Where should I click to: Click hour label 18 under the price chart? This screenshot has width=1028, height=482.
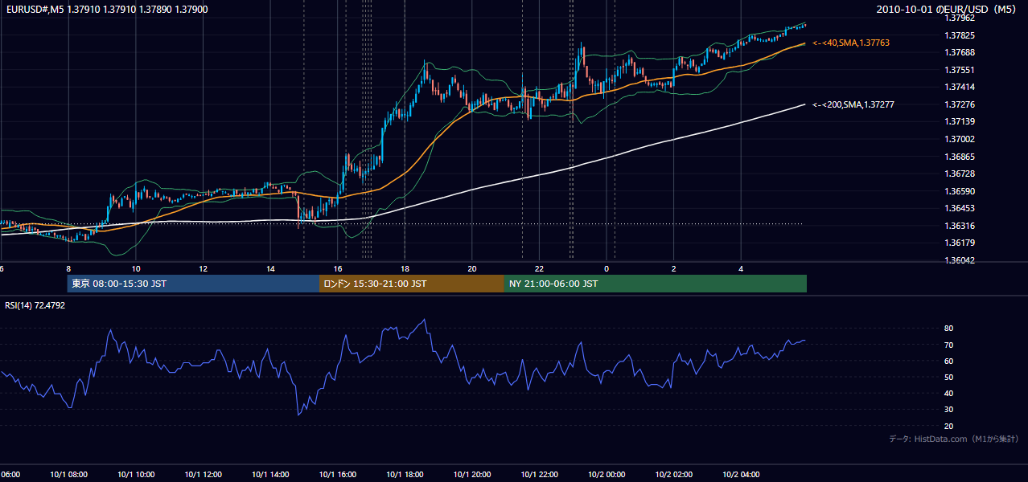tap(405, 269)
